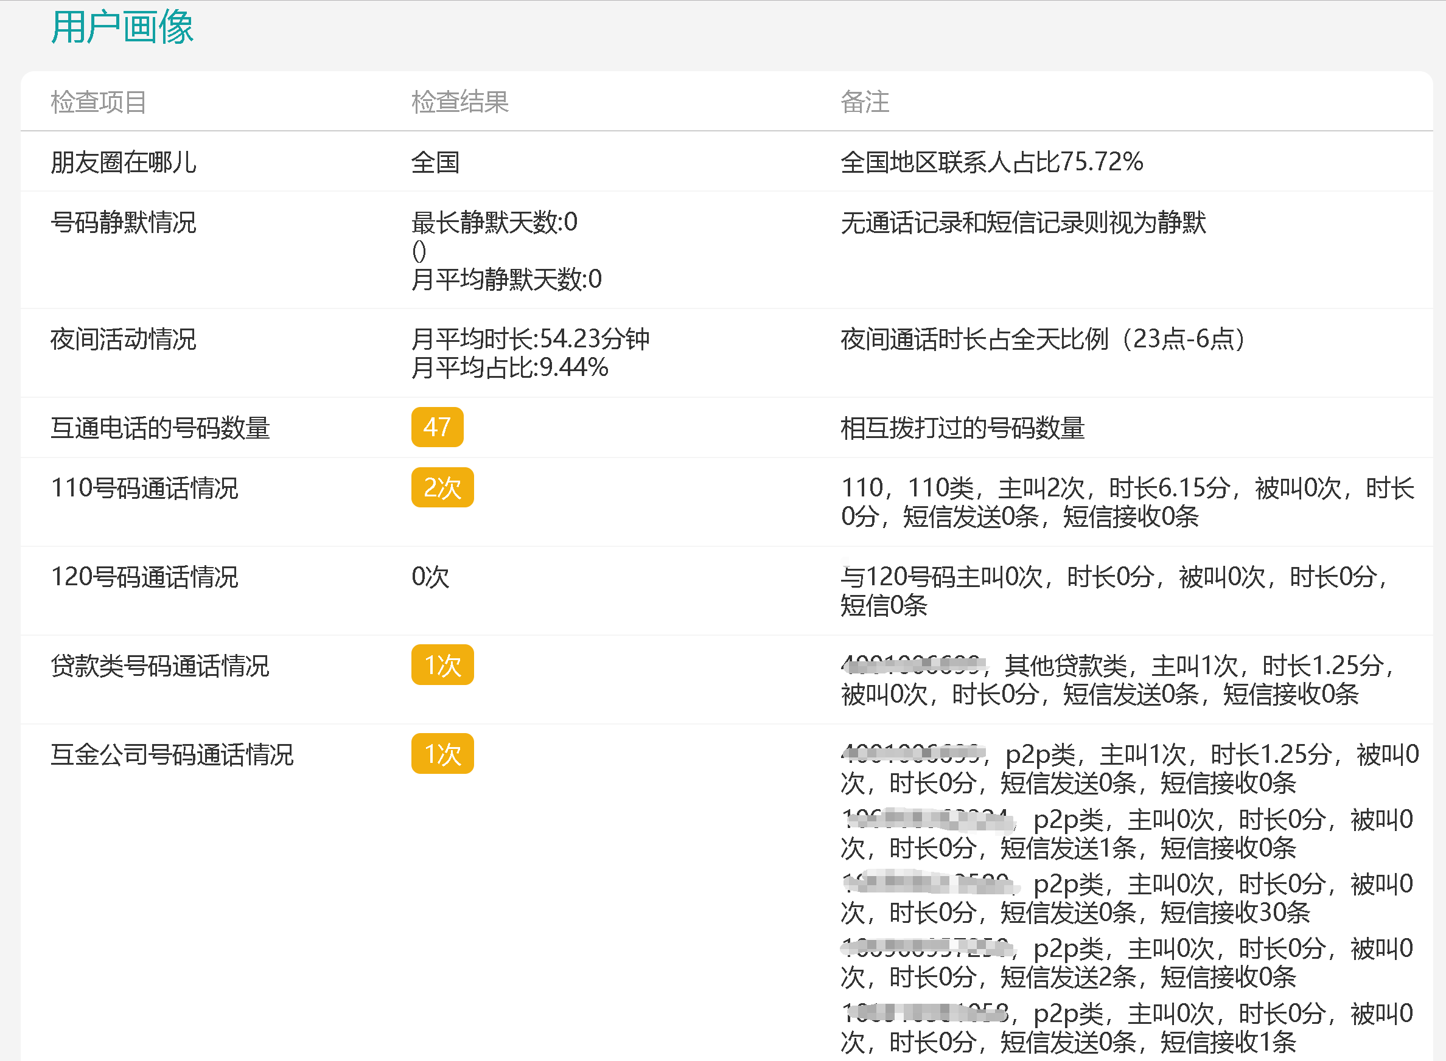Screen dimensions: 1446x1061
Task: Click the 1次 badge in 贷款类号码通话情况 row
Action: pos(442,665)
